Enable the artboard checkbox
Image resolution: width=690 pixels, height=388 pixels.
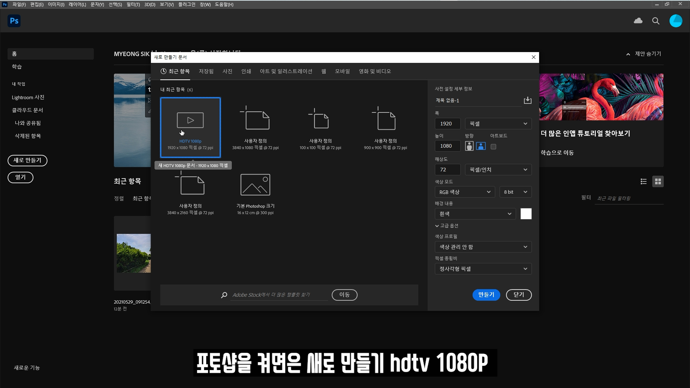pyautogui.click(x=493, y=147)
